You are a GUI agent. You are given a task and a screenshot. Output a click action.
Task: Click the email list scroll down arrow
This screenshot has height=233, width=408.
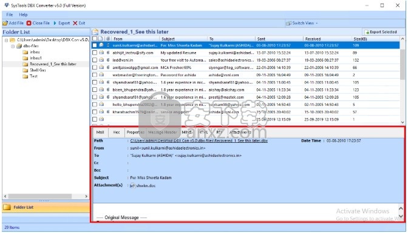coord(403,122)
